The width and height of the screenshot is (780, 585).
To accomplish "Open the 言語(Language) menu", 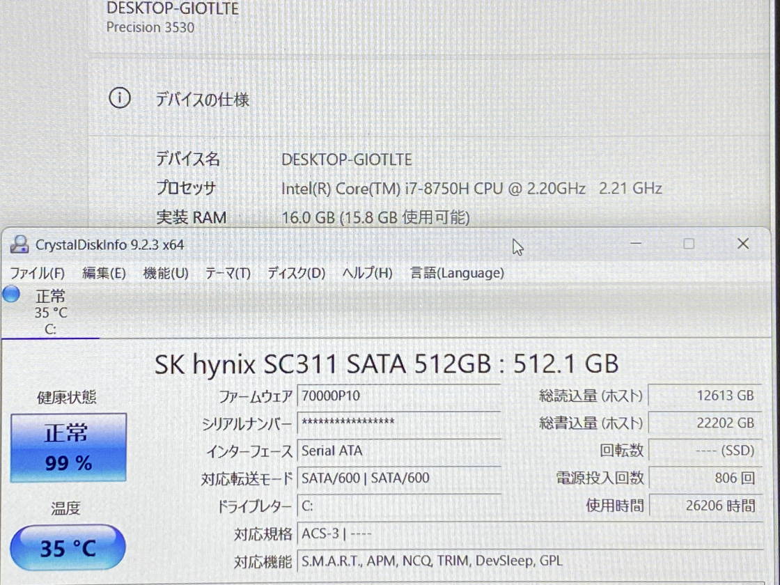I will (x=457, y=273).
